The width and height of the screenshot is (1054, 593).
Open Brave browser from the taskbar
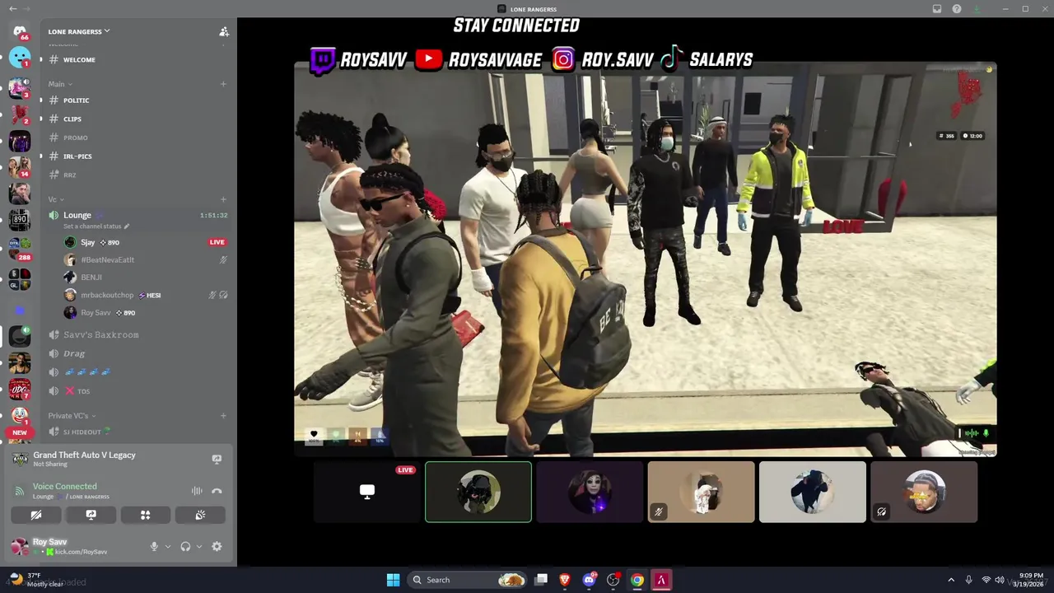click(x=565, y=580)
